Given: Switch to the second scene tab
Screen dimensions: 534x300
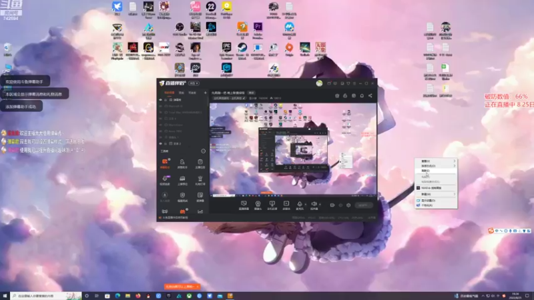Looking at the screenshot, I should 182,93.
